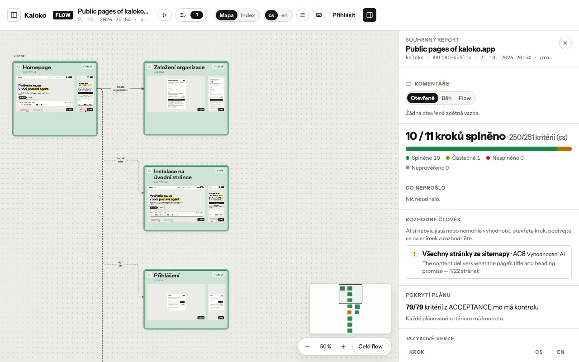Click the steps completion progress bar
579x362 pixels.
coord(489,149)
